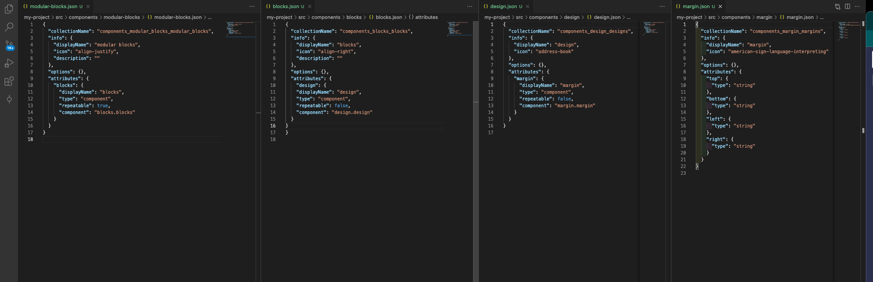Click line number 18 in modular-blocks.json
The image size is (873, 282).
(30, 139)
